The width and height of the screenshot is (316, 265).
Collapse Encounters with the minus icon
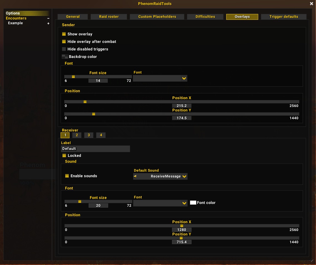coord(48,18)
